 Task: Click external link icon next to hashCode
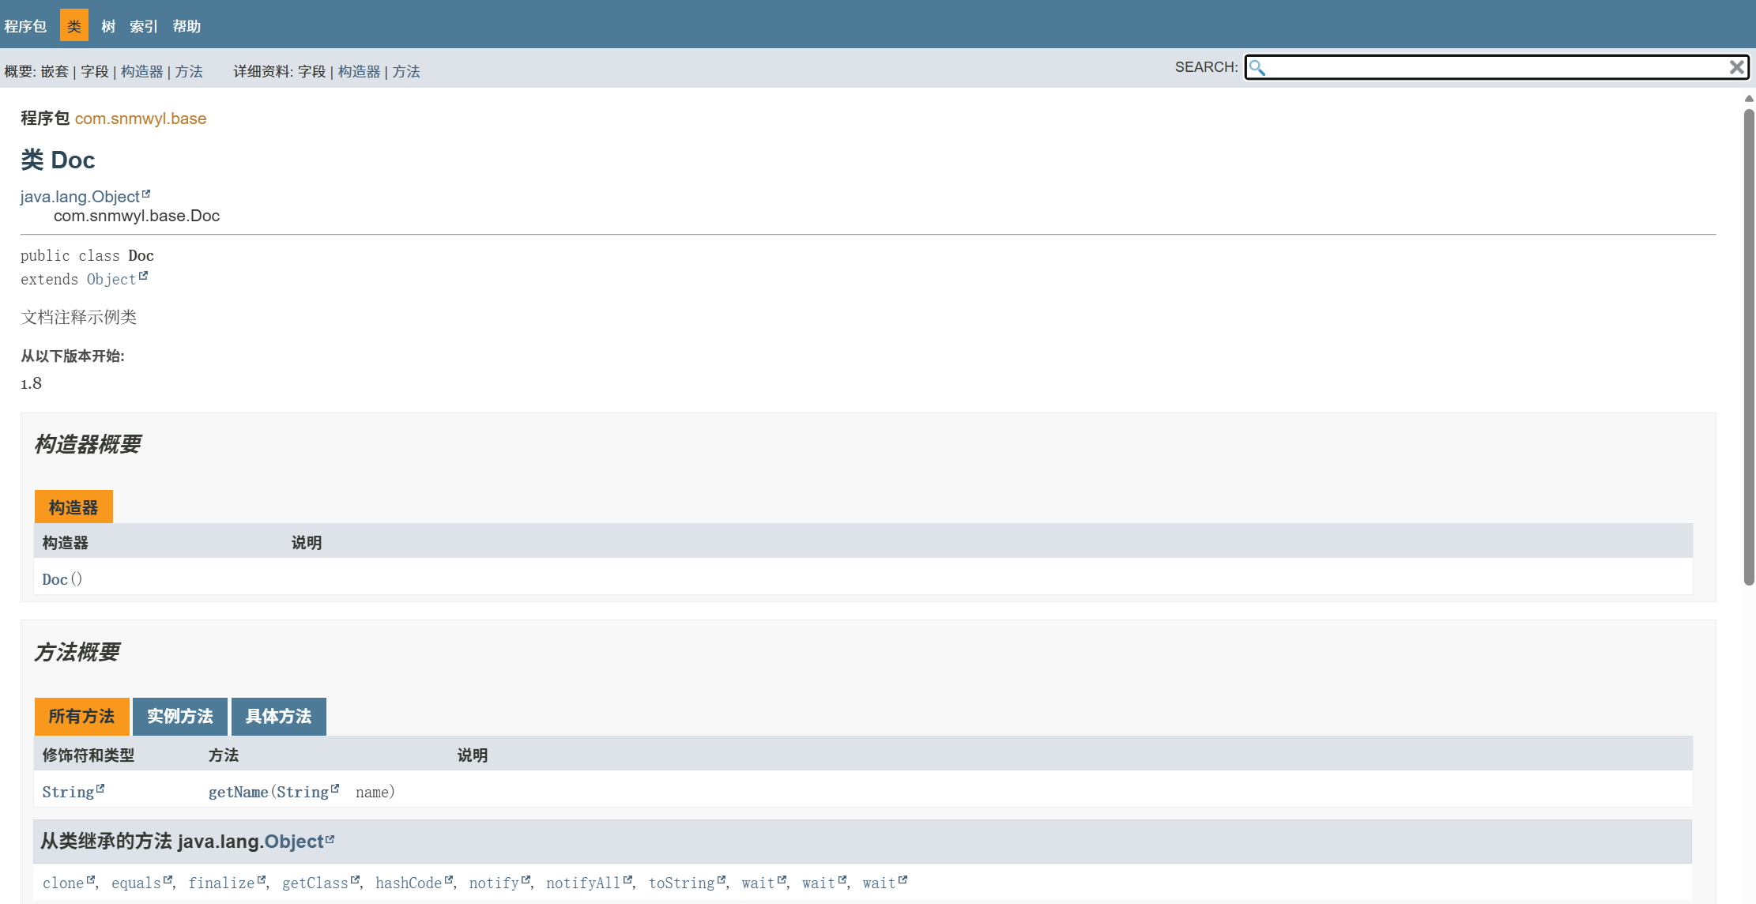[449, 880]
